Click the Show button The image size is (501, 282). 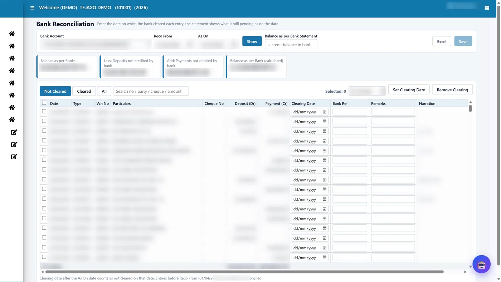coord(252,42)
